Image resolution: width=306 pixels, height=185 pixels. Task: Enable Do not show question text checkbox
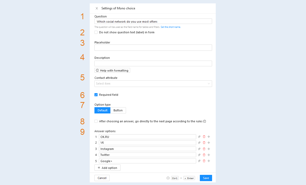(x=96, y=32)
